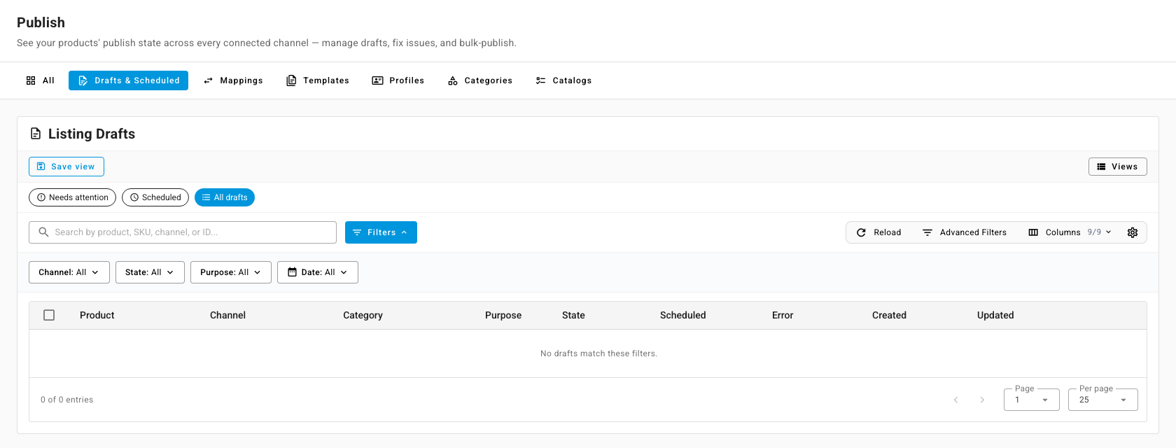
Task: Sort by Purpose column header
Action: pos(503,315)
